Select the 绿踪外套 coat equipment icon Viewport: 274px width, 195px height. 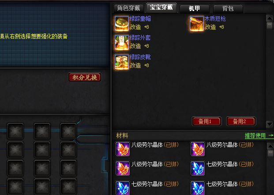click(122, 42)
